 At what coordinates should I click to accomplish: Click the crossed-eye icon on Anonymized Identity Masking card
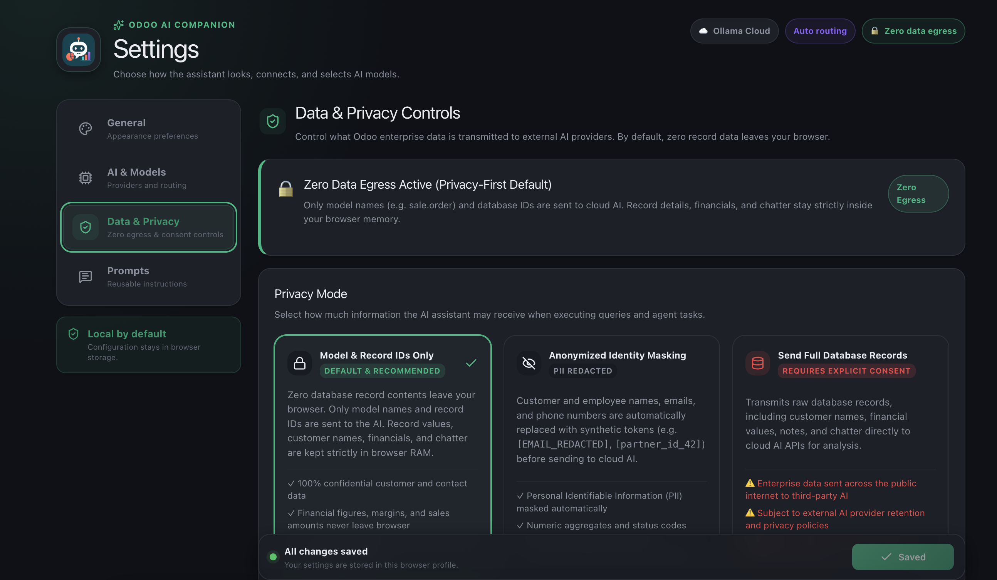(x=529, y=363)
